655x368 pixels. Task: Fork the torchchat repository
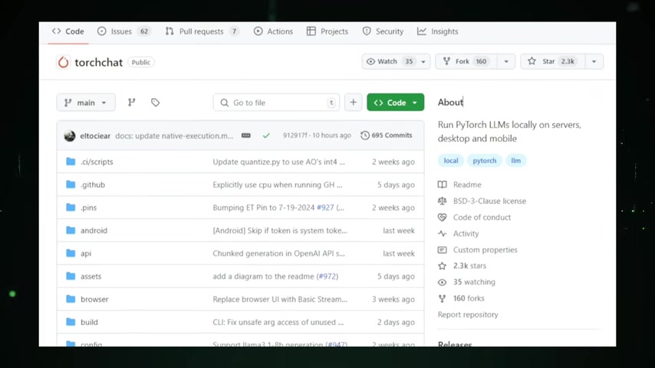point(466,61)
